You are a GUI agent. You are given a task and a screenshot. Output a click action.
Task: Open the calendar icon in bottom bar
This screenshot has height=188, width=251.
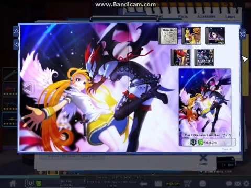pyautogui.click(x=158, y=184)
